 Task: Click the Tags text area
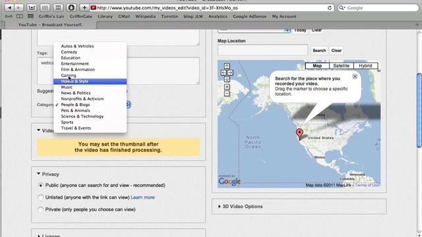119,71
